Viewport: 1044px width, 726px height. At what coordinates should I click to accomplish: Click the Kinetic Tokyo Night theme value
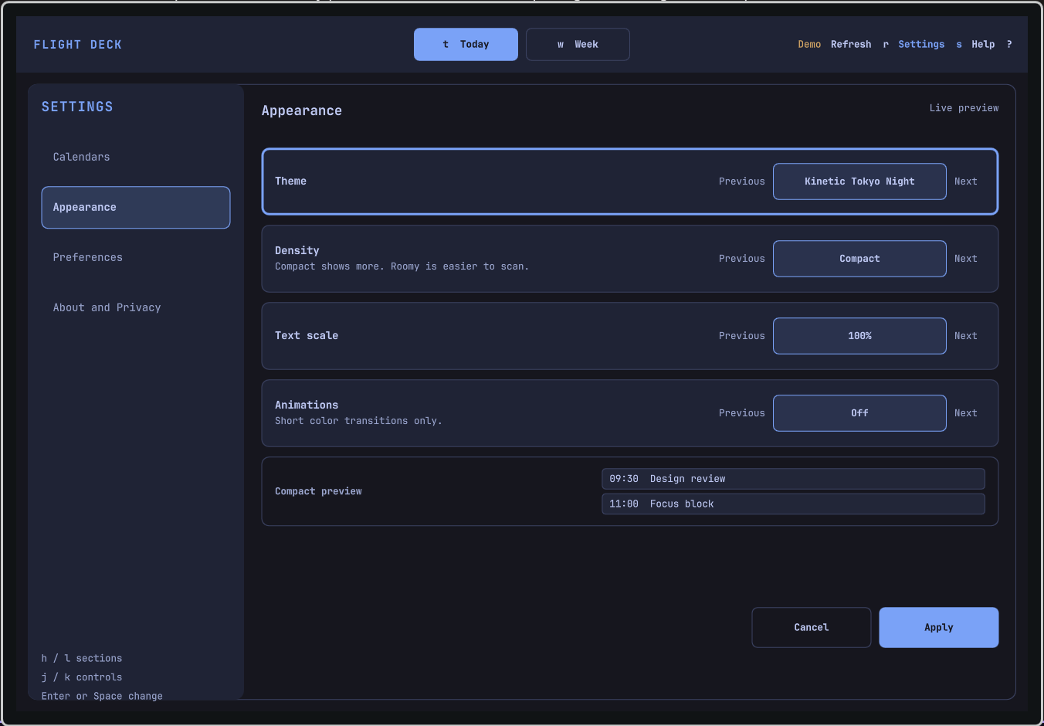(x=859, y=181)
